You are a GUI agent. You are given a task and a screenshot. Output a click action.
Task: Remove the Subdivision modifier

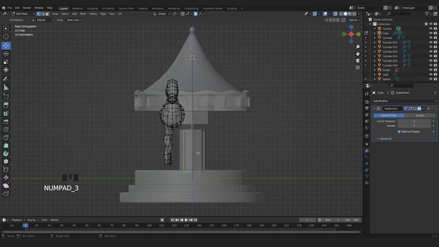tap(429, 108)
